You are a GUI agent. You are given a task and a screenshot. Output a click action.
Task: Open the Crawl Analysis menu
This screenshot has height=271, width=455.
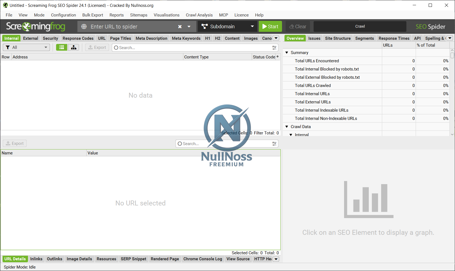click(199, 15)
